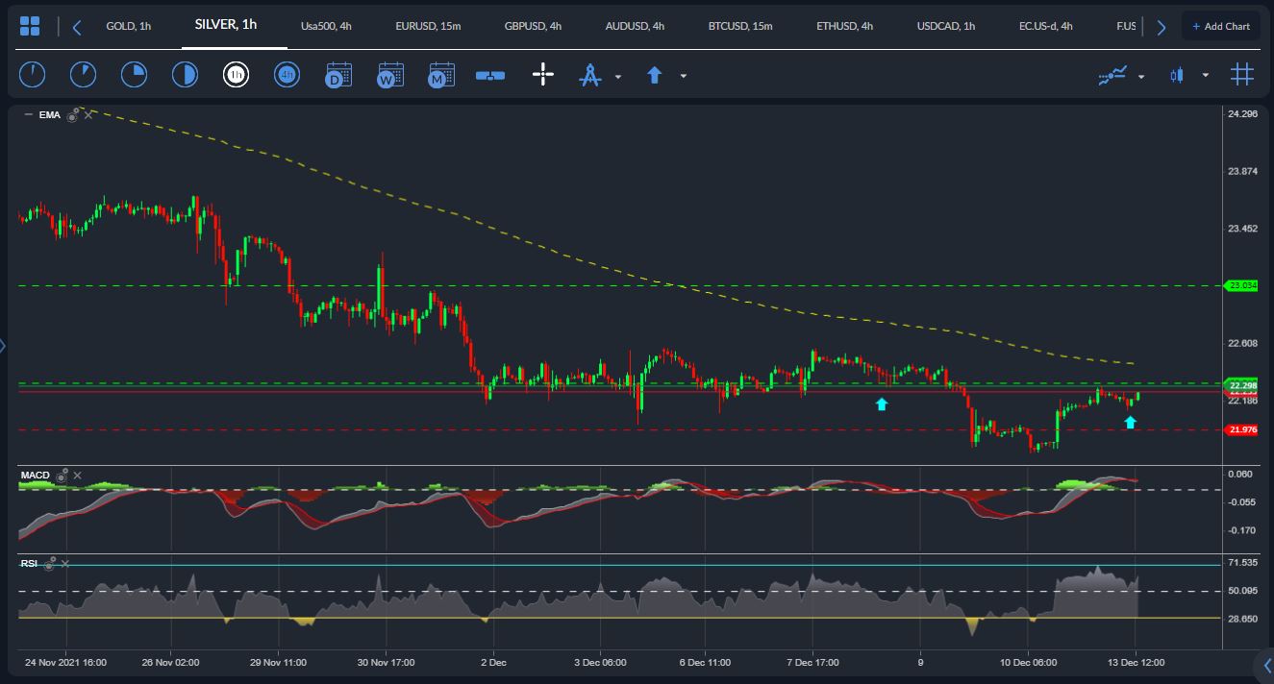Screen dimensions: 1274x684
Task: Toggle the chart grid lines icon
Action: tap(1241, 75)
